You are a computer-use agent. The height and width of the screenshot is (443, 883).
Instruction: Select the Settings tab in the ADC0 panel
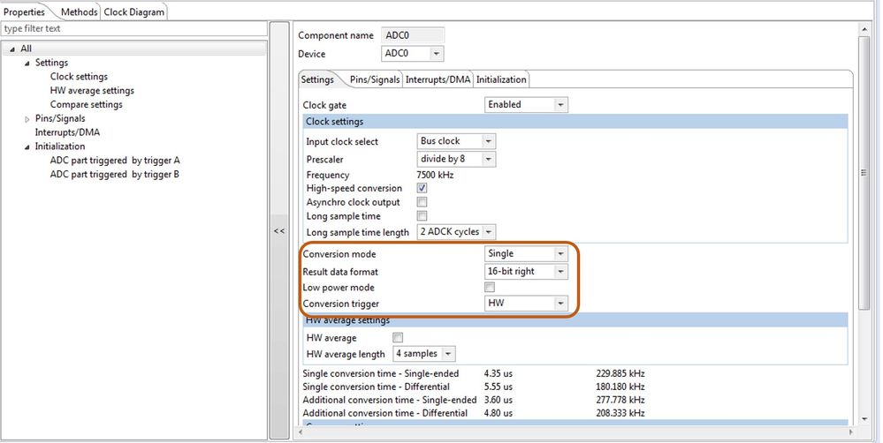click(x=317, y=79)
